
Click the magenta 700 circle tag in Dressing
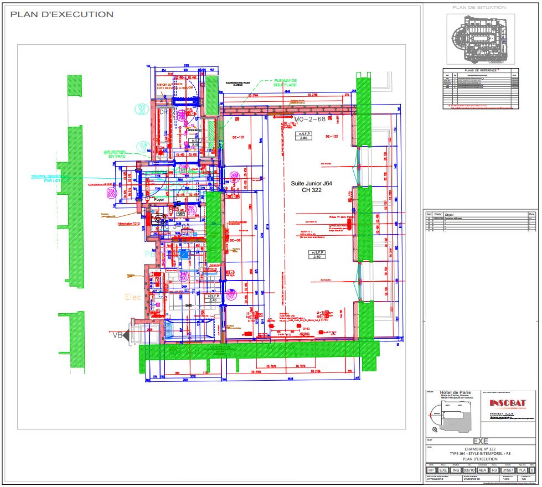pyautogui.click(x=180, y=115)
